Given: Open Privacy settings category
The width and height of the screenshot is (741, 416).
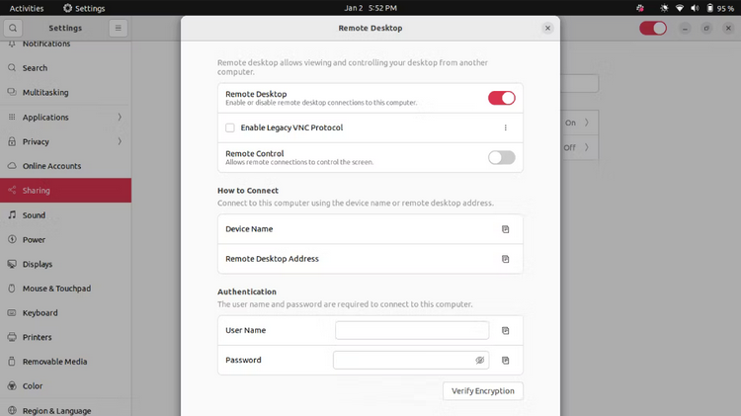Looking at the screenshot, I should [x=65, y=142].
